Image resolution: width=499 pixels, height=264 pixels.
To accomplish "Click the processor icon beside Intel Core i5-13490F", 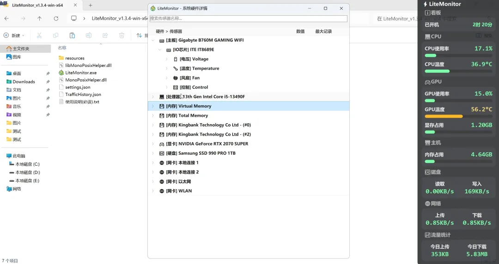I will click(162, 97).
